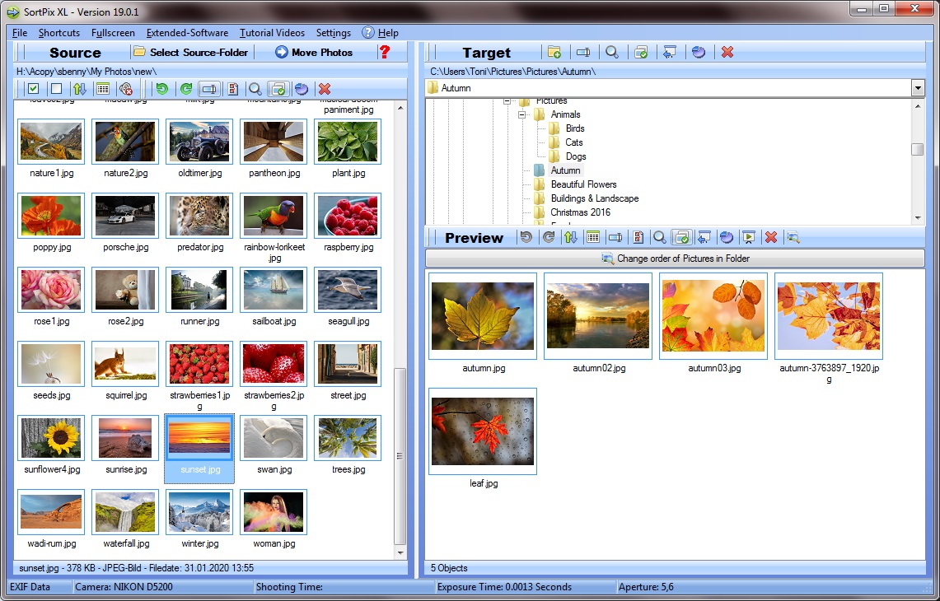Open the File menu
This screenshot has width=940, height=601.
20,33
